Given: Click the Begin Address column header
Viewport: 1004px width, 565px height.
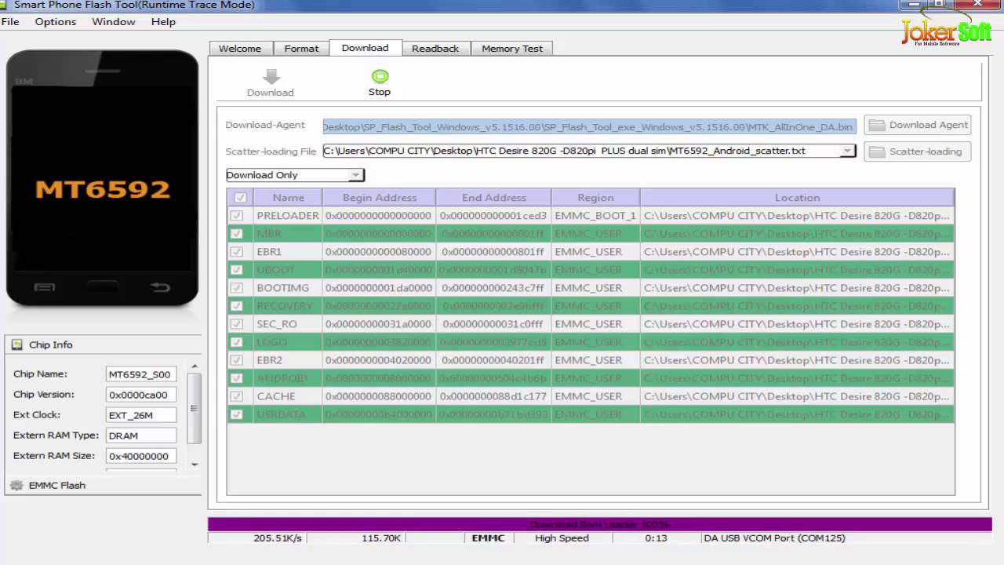Looking at the screenshot, I should point(379,198).
